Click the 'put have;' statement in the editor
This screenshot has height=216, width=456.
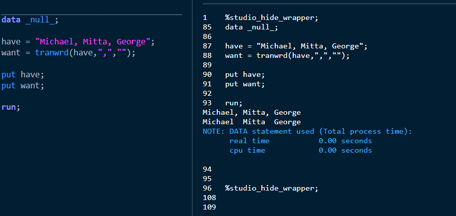[x=22, y=74]
